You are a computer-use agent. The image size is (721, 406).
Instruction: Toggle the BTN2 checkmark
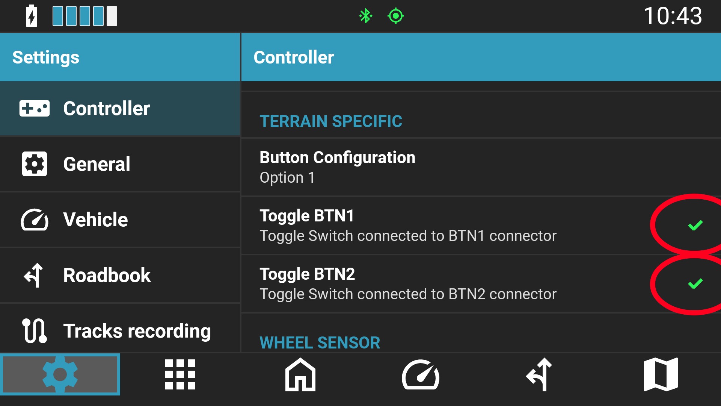tap(695, 283)
